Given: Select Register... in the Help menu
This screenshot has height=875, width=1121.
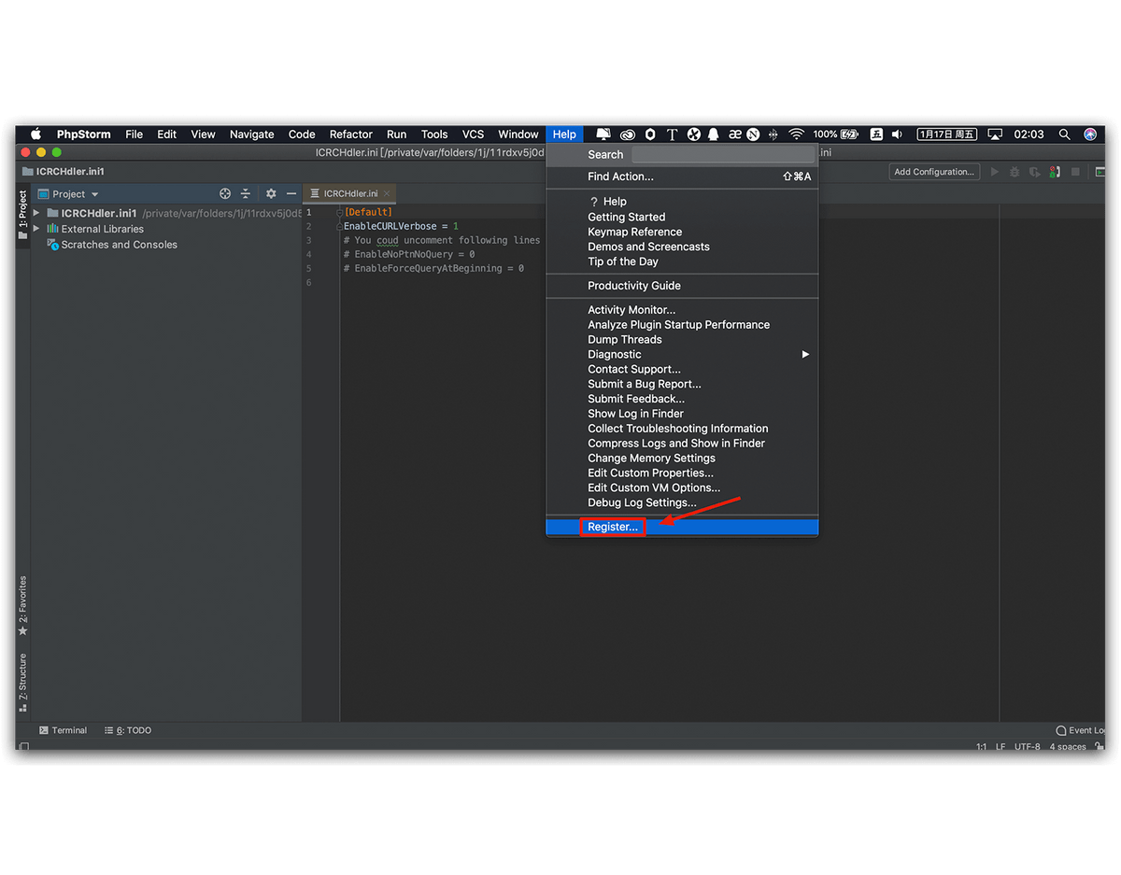Looking at the screenshot, I should [682, 528].
